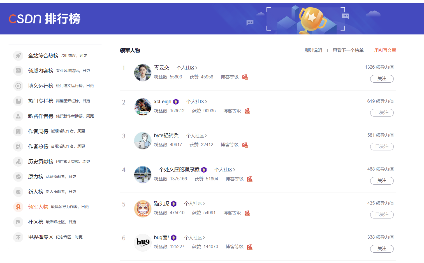424x263 pixels.
Task: Click the code icon beside 领域内容榜
Action: (x=18, y=71)
